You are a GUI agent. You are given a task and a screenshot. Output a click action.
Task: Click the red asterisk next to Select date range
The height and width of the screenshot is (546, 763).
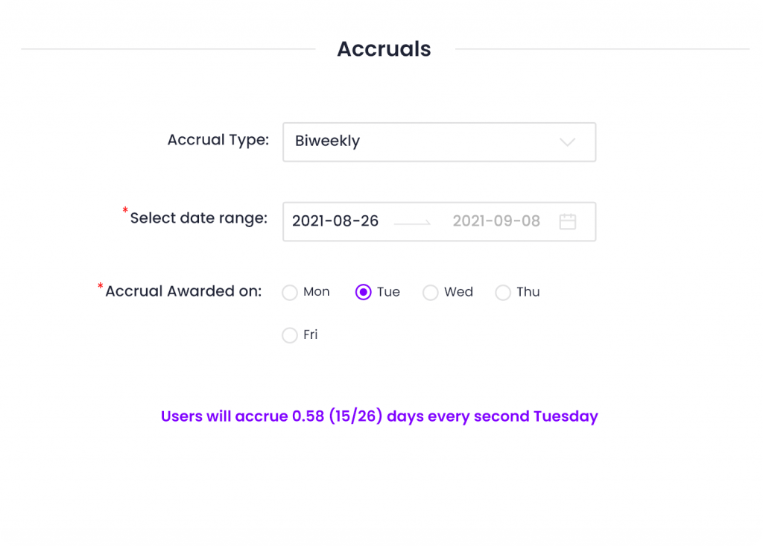pyautogui.click(x=125, y=211)
